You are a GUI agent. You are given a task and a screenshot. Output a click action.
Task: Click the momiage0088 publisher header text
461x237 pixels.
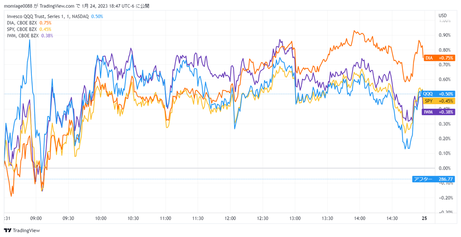(x=19, y=6)
